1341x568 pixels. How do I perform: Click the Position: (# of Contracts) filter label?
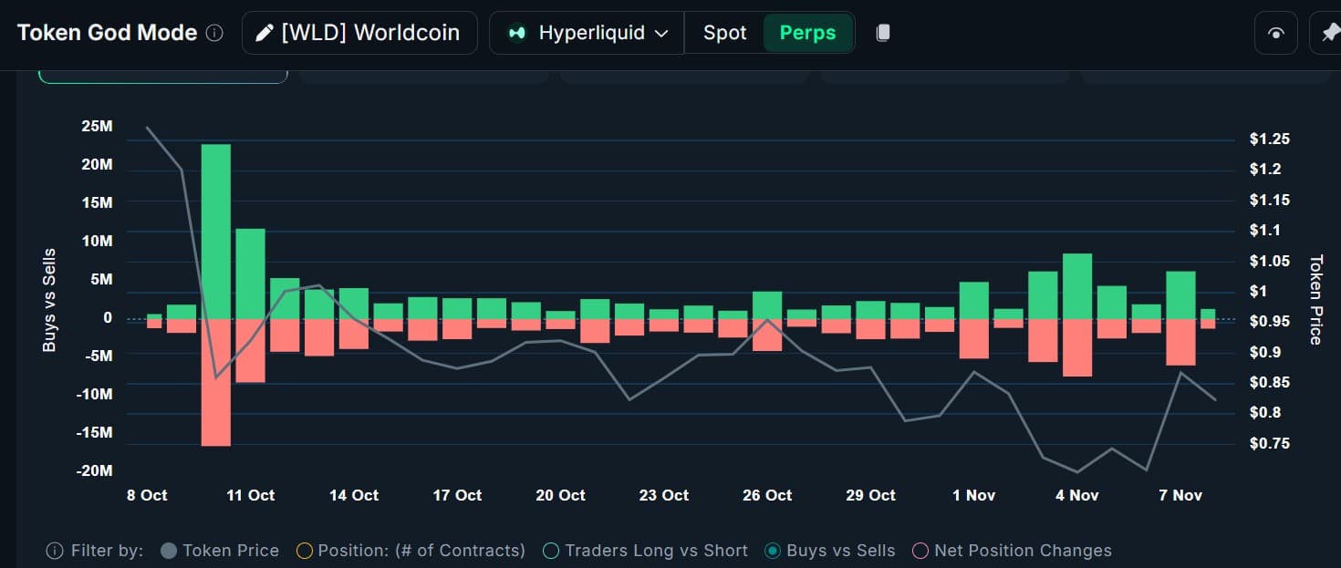(421, 550)
